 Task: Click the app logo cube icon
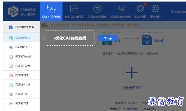[x=13, y=11]
